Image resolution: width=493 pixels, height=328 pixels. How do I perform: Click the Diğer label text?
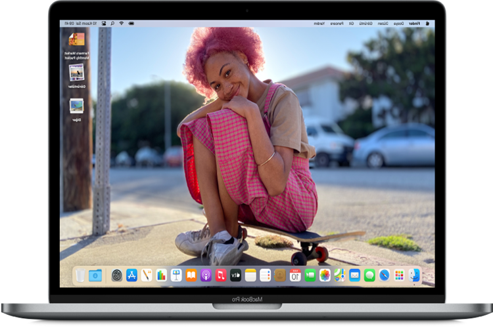tap(77, 120)
